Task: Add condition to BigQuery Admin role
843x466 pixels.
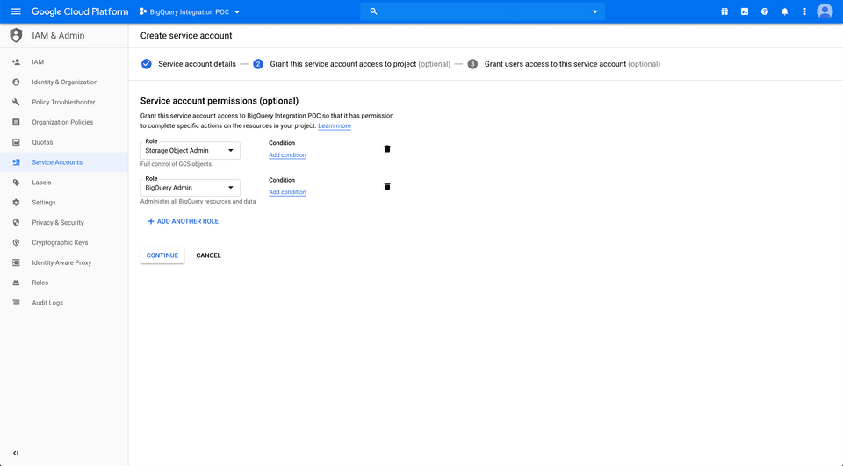Action: tap(287, 192)
